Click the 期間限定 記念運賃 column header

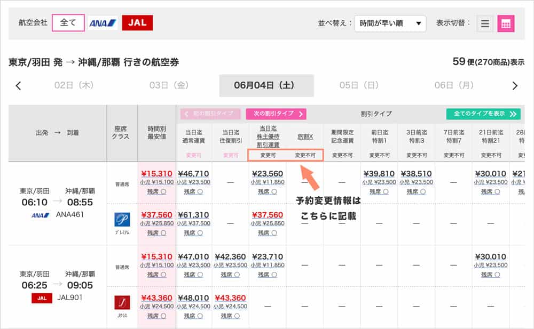(x=342, y=137)
